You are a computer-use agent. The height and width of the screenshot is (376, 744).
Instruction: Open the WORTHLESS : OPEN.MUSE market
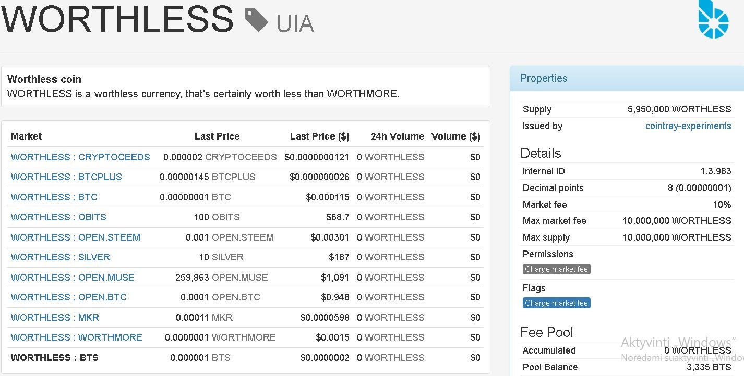pos(73,278)
